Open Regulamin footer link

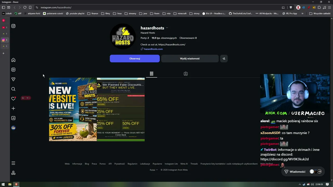[x=132, y=164]
